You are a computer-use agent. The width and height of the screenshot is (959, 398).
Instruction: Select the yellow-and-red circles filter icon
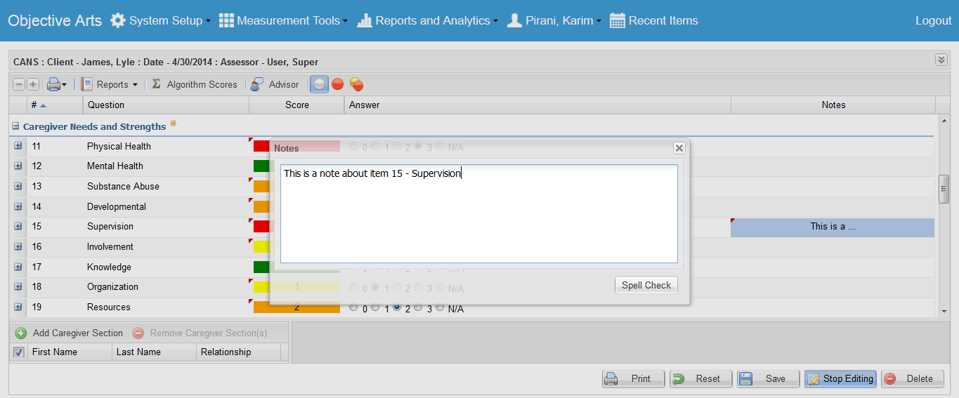pyautogui.click(x=357, y=84)
